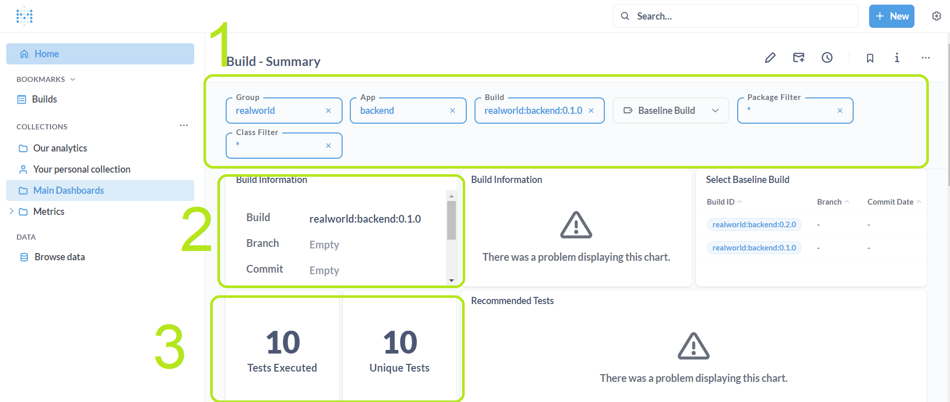Clear the Build filter value
Image resolution: width=950 pixels, height=402 pixels.
tap(591, 111)
